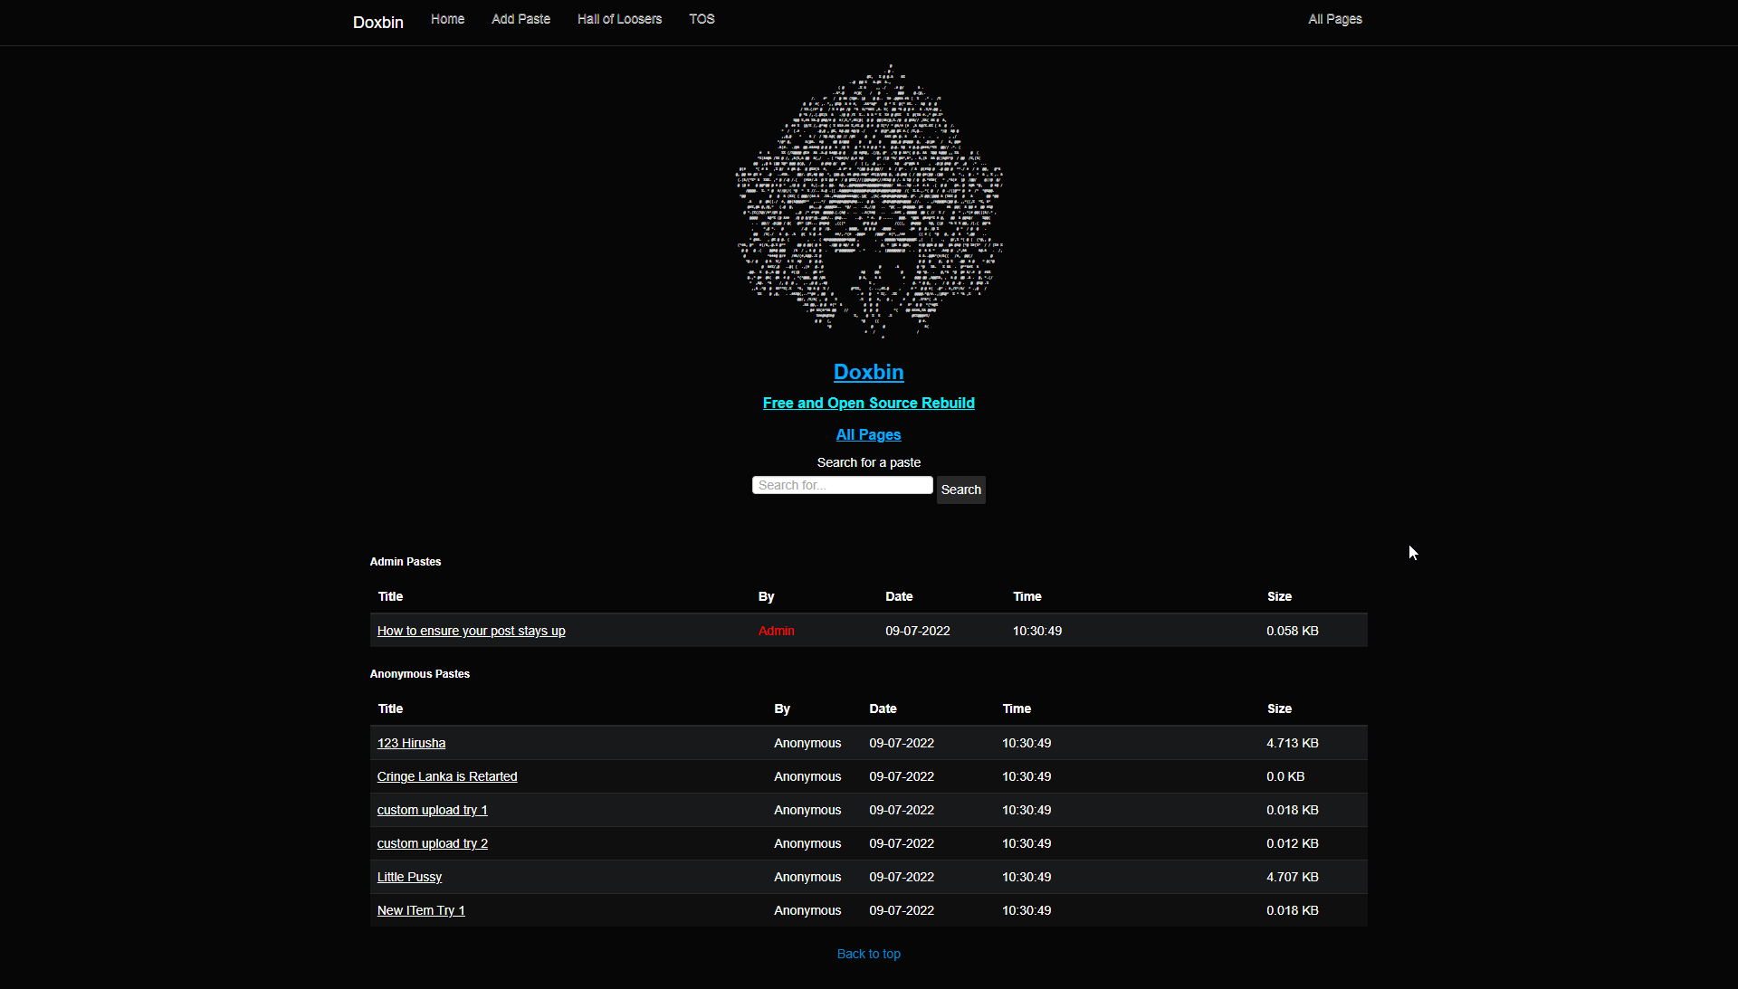
Task: Click the Back to top link
Action: (868, 953)
